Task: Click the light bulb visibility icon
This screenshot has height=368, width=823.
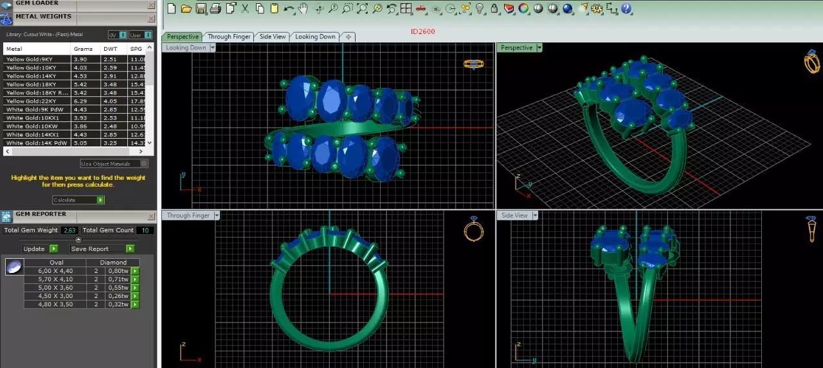Action: pyautogui.click(x=480, y=9)
